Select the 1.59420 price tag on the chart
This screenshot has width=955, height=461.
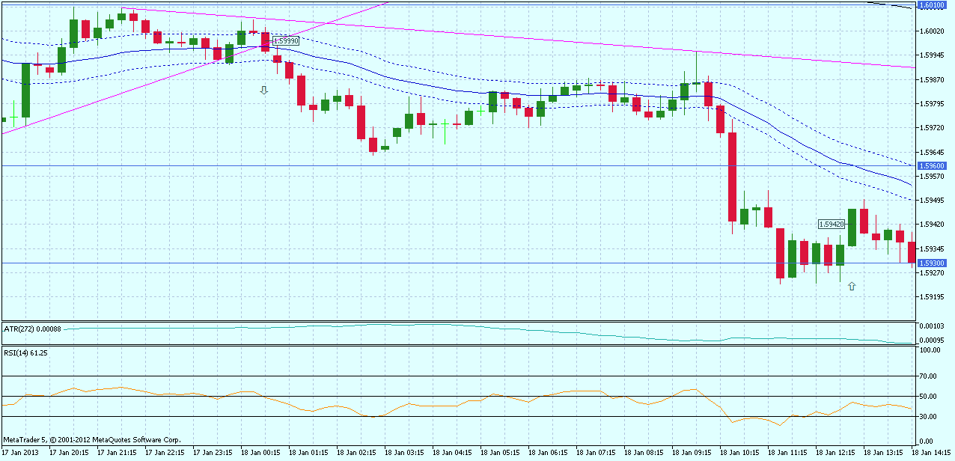pyautogui.click(x=831, y=223)
